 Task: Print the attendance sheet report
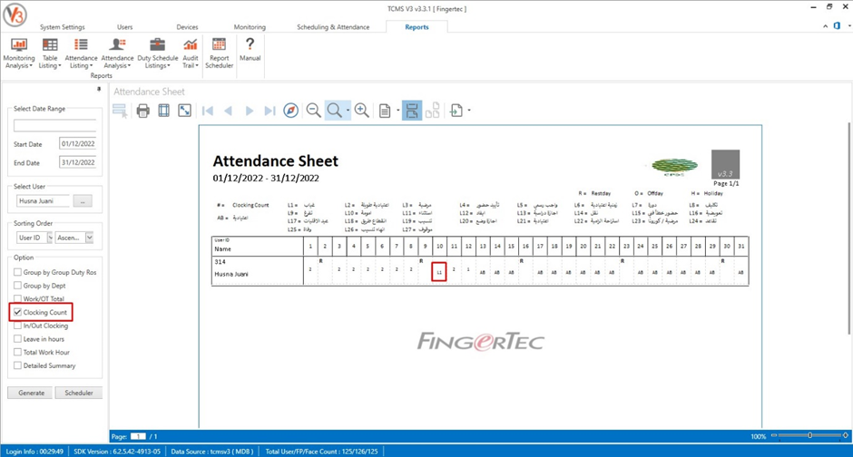coord(143,111)
